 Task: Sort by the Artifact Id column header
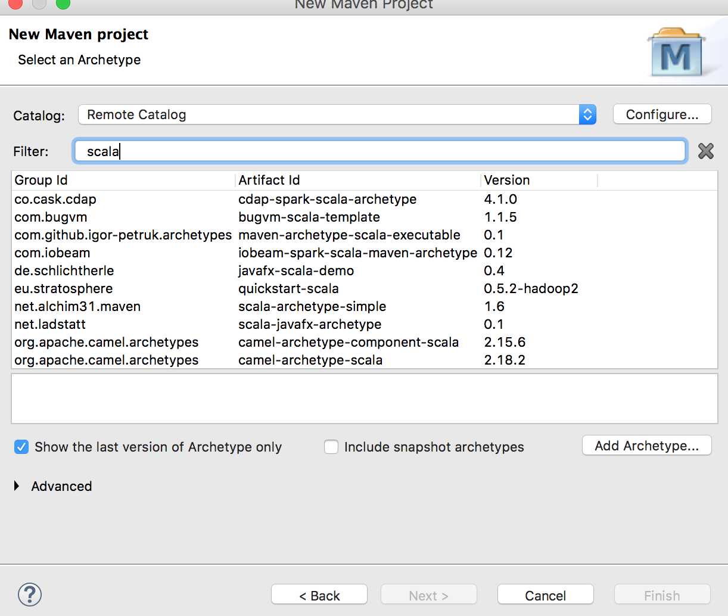pos(358,181)
